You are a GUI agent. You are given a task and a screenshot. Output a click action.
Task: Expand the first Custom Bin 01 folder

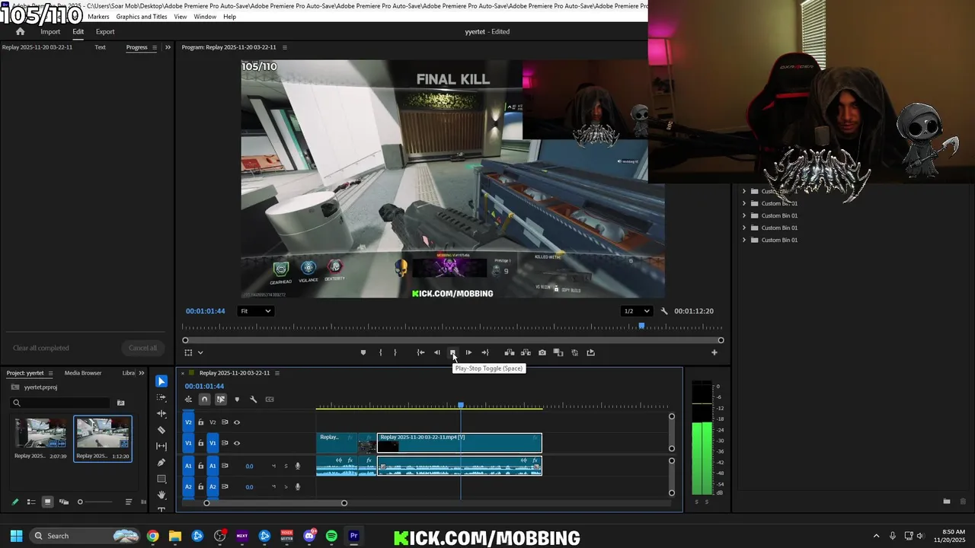pos(744,191)
